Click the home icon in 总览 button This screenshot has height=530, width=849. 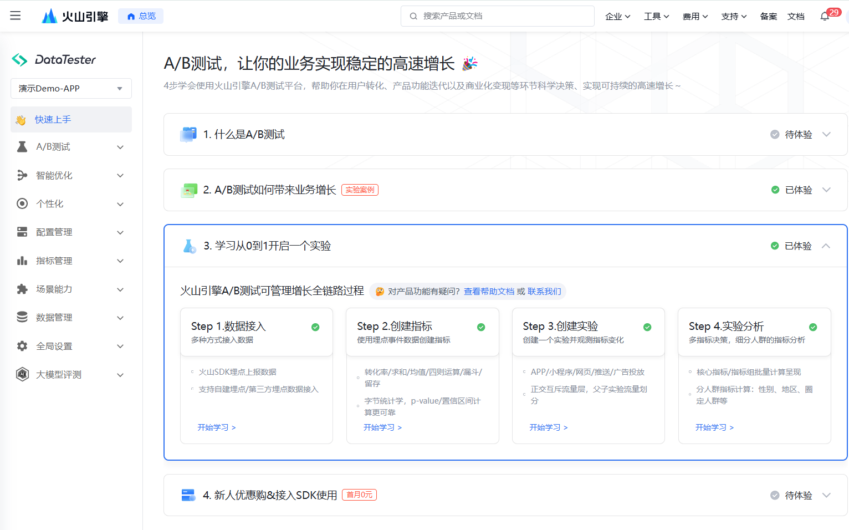pyautogui.click(x=131, y=16)
